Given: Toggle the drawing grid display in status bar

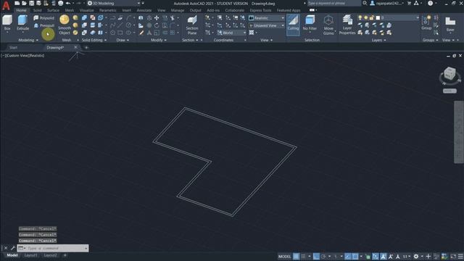Looking at the screenshot, I should point(296,256).
